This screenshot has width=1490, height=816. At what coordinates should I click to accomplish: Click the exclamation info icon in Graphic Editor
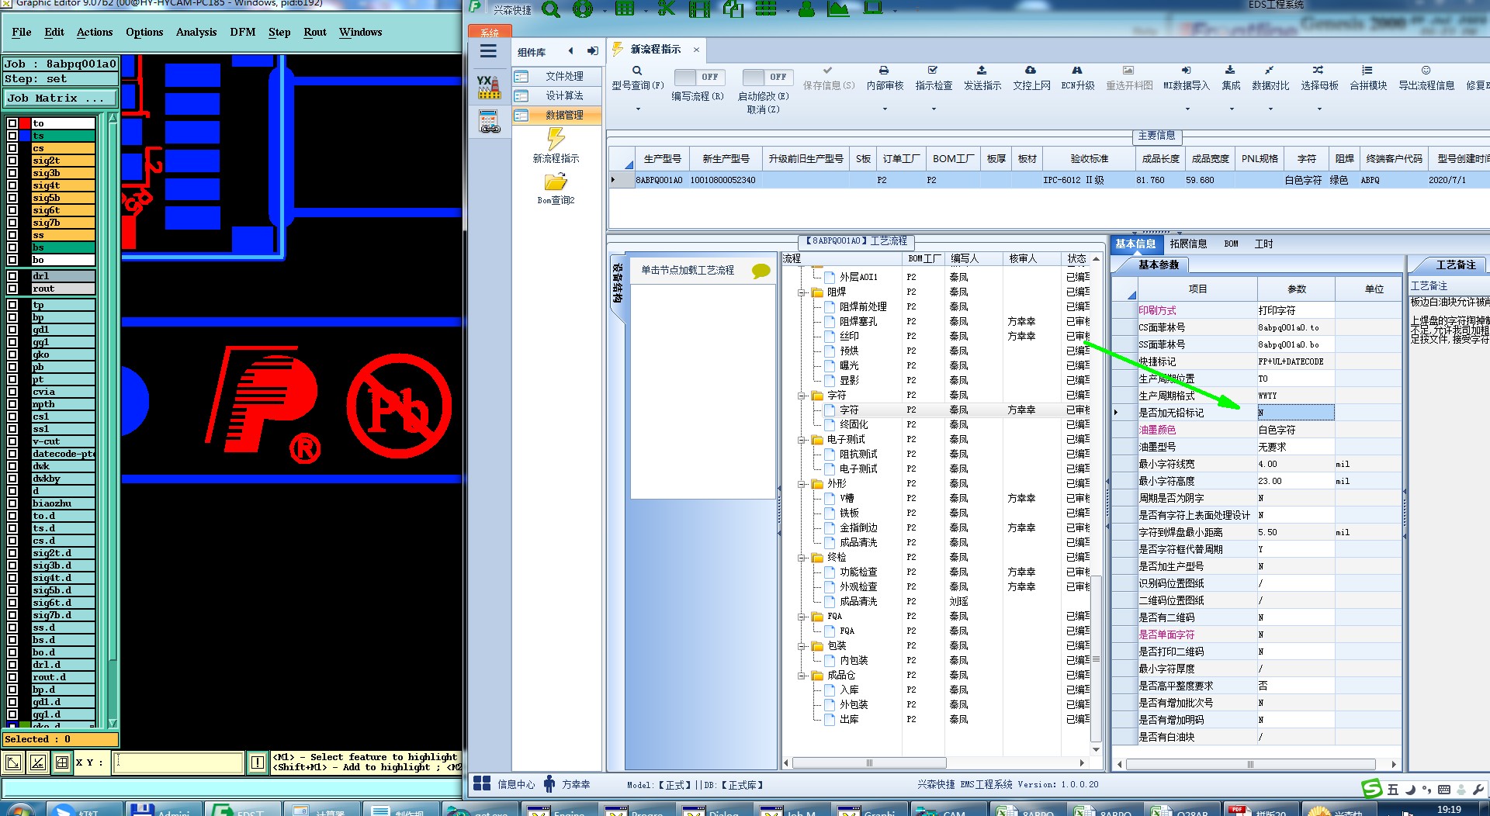click(258, 762)
